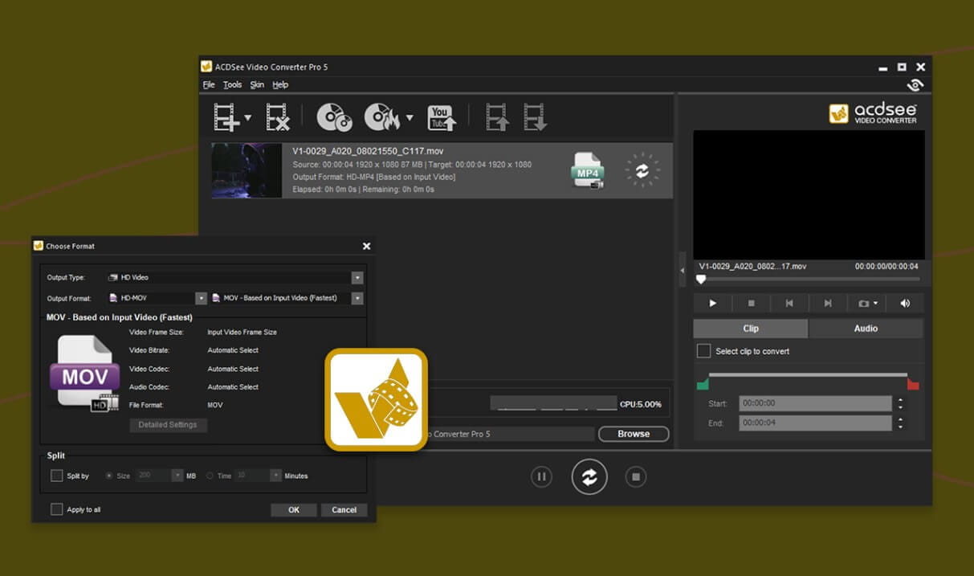Click the YouTube upload icon
The image size is (974, 576).
(x=442, y=117)
